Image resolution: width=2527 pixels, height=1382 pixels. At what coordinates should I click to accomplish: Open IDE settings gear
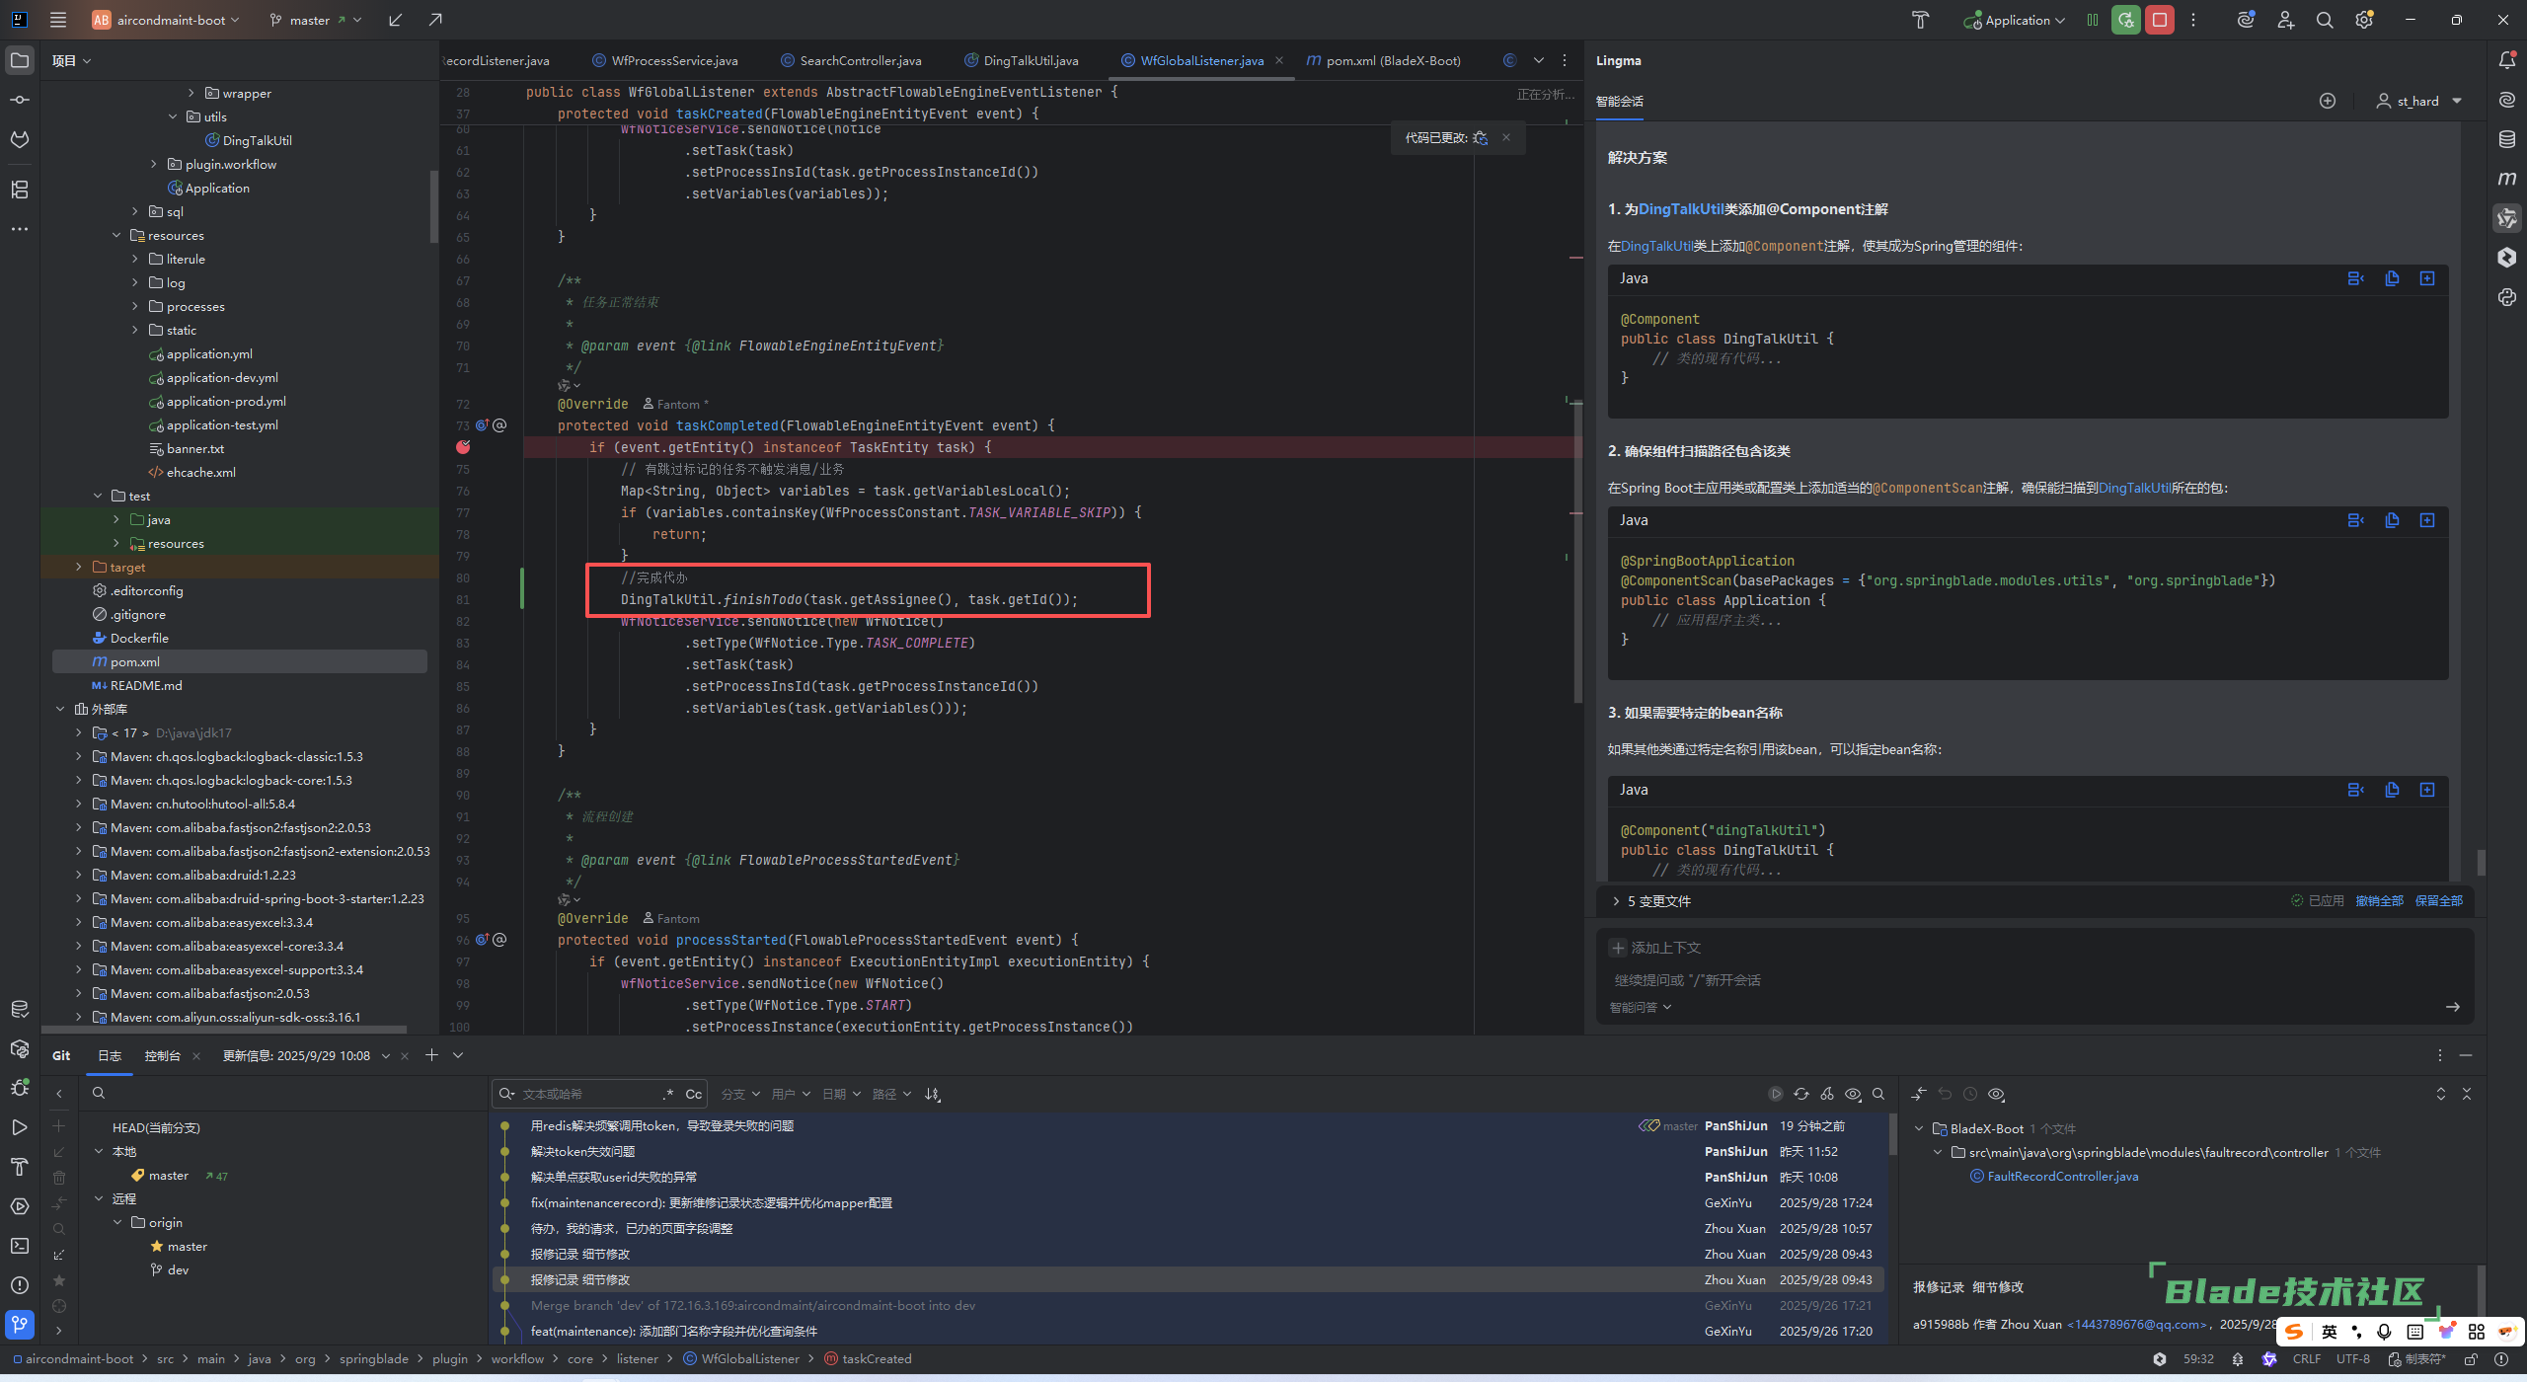tap(2364, 20)
